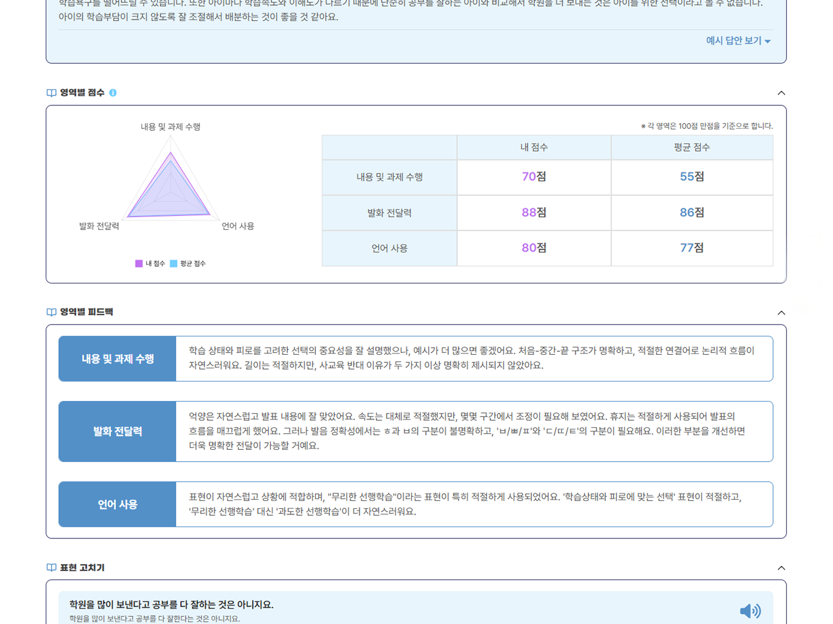Click the 내용 및 과제 수행 table row header
Viewport: 833px width, 624px height.
(x=389, y=177)
